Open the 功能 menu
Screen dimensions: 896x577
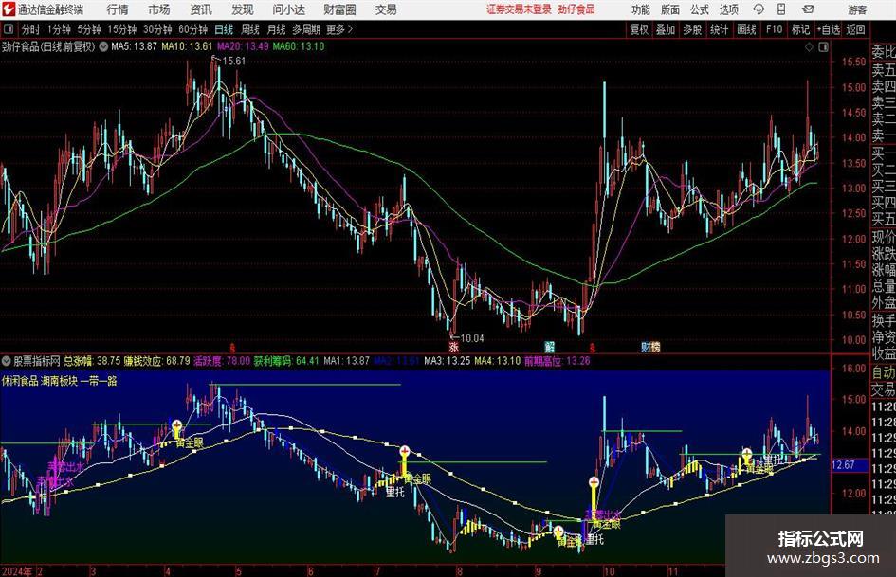[x=641, y=9]
